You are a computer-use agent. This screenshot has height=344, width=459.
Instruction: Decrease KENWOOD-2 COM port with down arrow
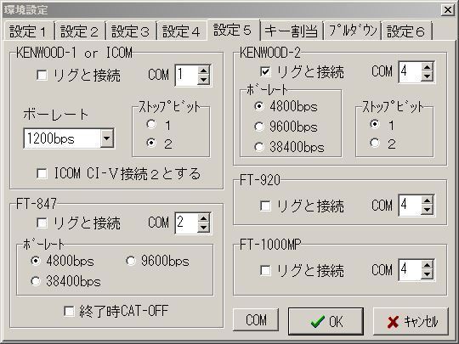(427, 76)
